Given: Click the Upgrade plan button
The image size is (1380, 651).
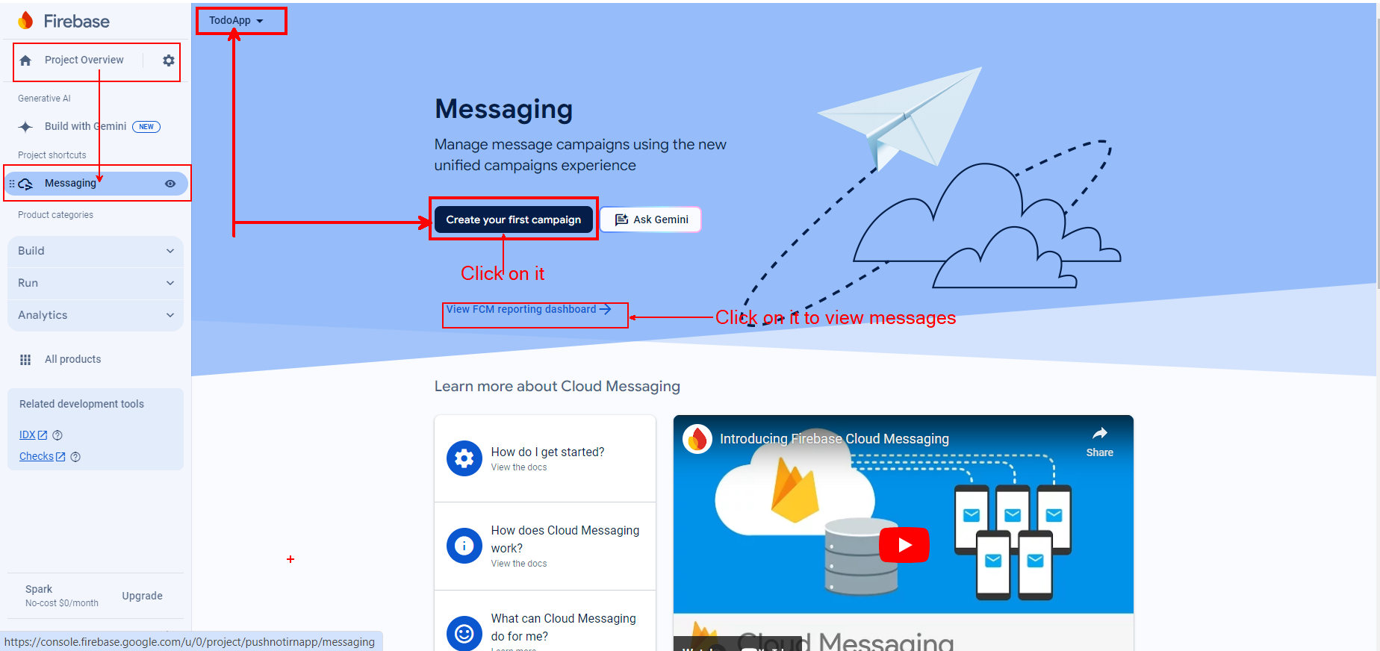Looking at the screenshot, I should [143, 596].
